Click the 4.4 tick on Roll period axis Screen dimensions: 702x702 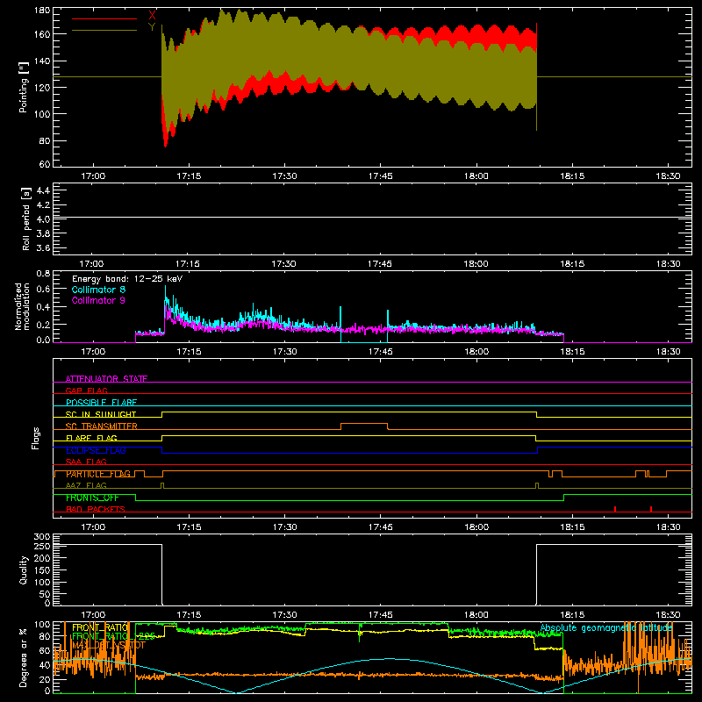click(x=43, y=190)
